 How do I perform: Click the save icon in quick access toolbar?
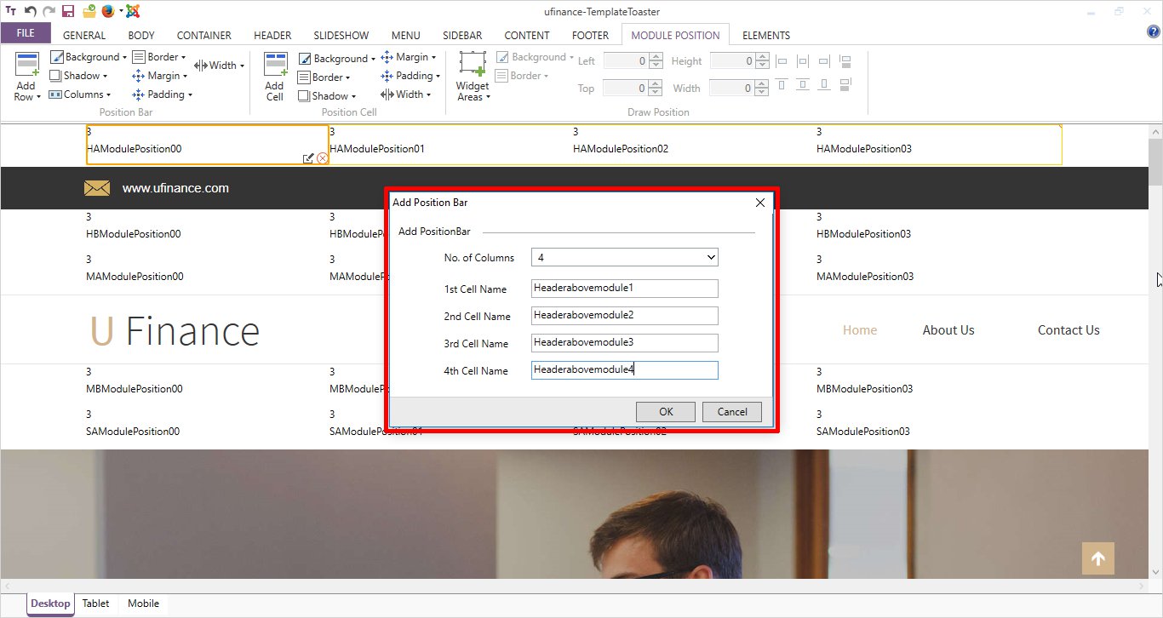point(68,11)
